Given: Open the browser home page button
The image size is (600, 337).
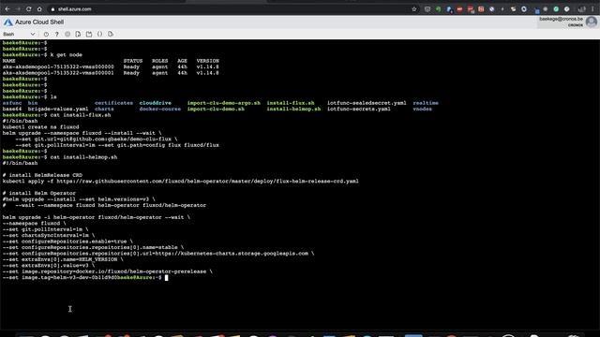Looking at the screenshot, I should click(39, 8).
